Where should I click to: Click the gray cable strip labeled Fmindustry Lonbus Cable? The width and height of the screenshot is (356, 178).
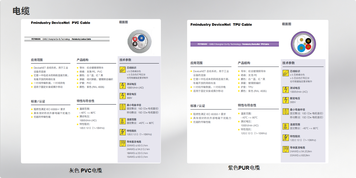tap(67, 39)
